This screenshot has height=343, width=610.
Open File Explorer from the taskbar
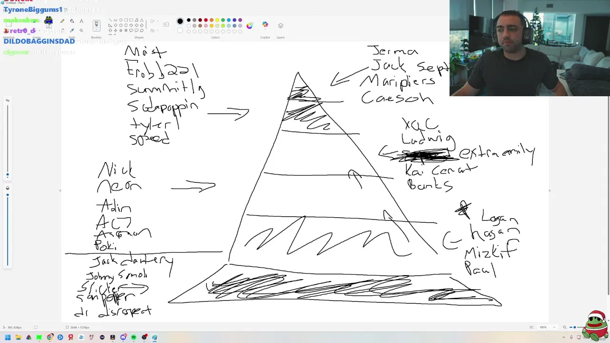(x=19, y=337)
